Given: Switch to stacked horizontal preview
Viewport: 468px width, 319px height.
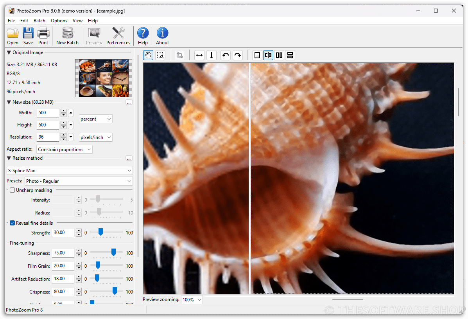Looking at the screenshot, I should [290, 55].
